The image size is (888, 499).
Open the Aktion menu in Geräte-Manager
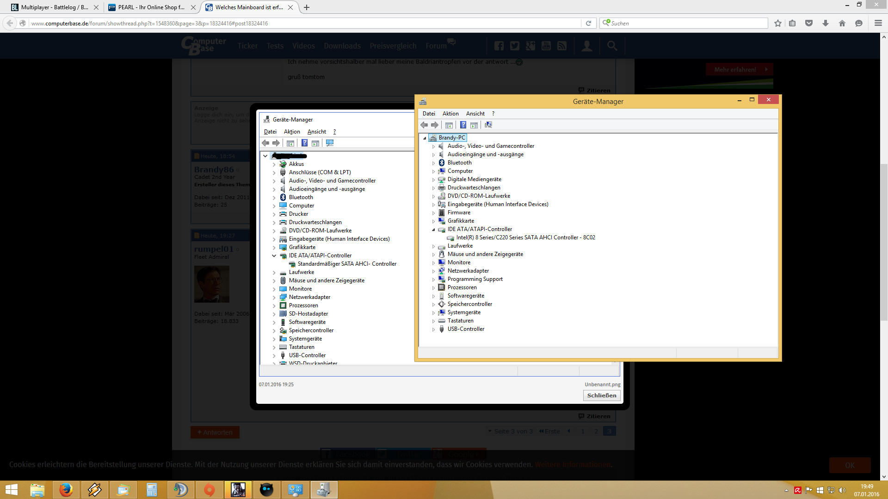point(450,114)
